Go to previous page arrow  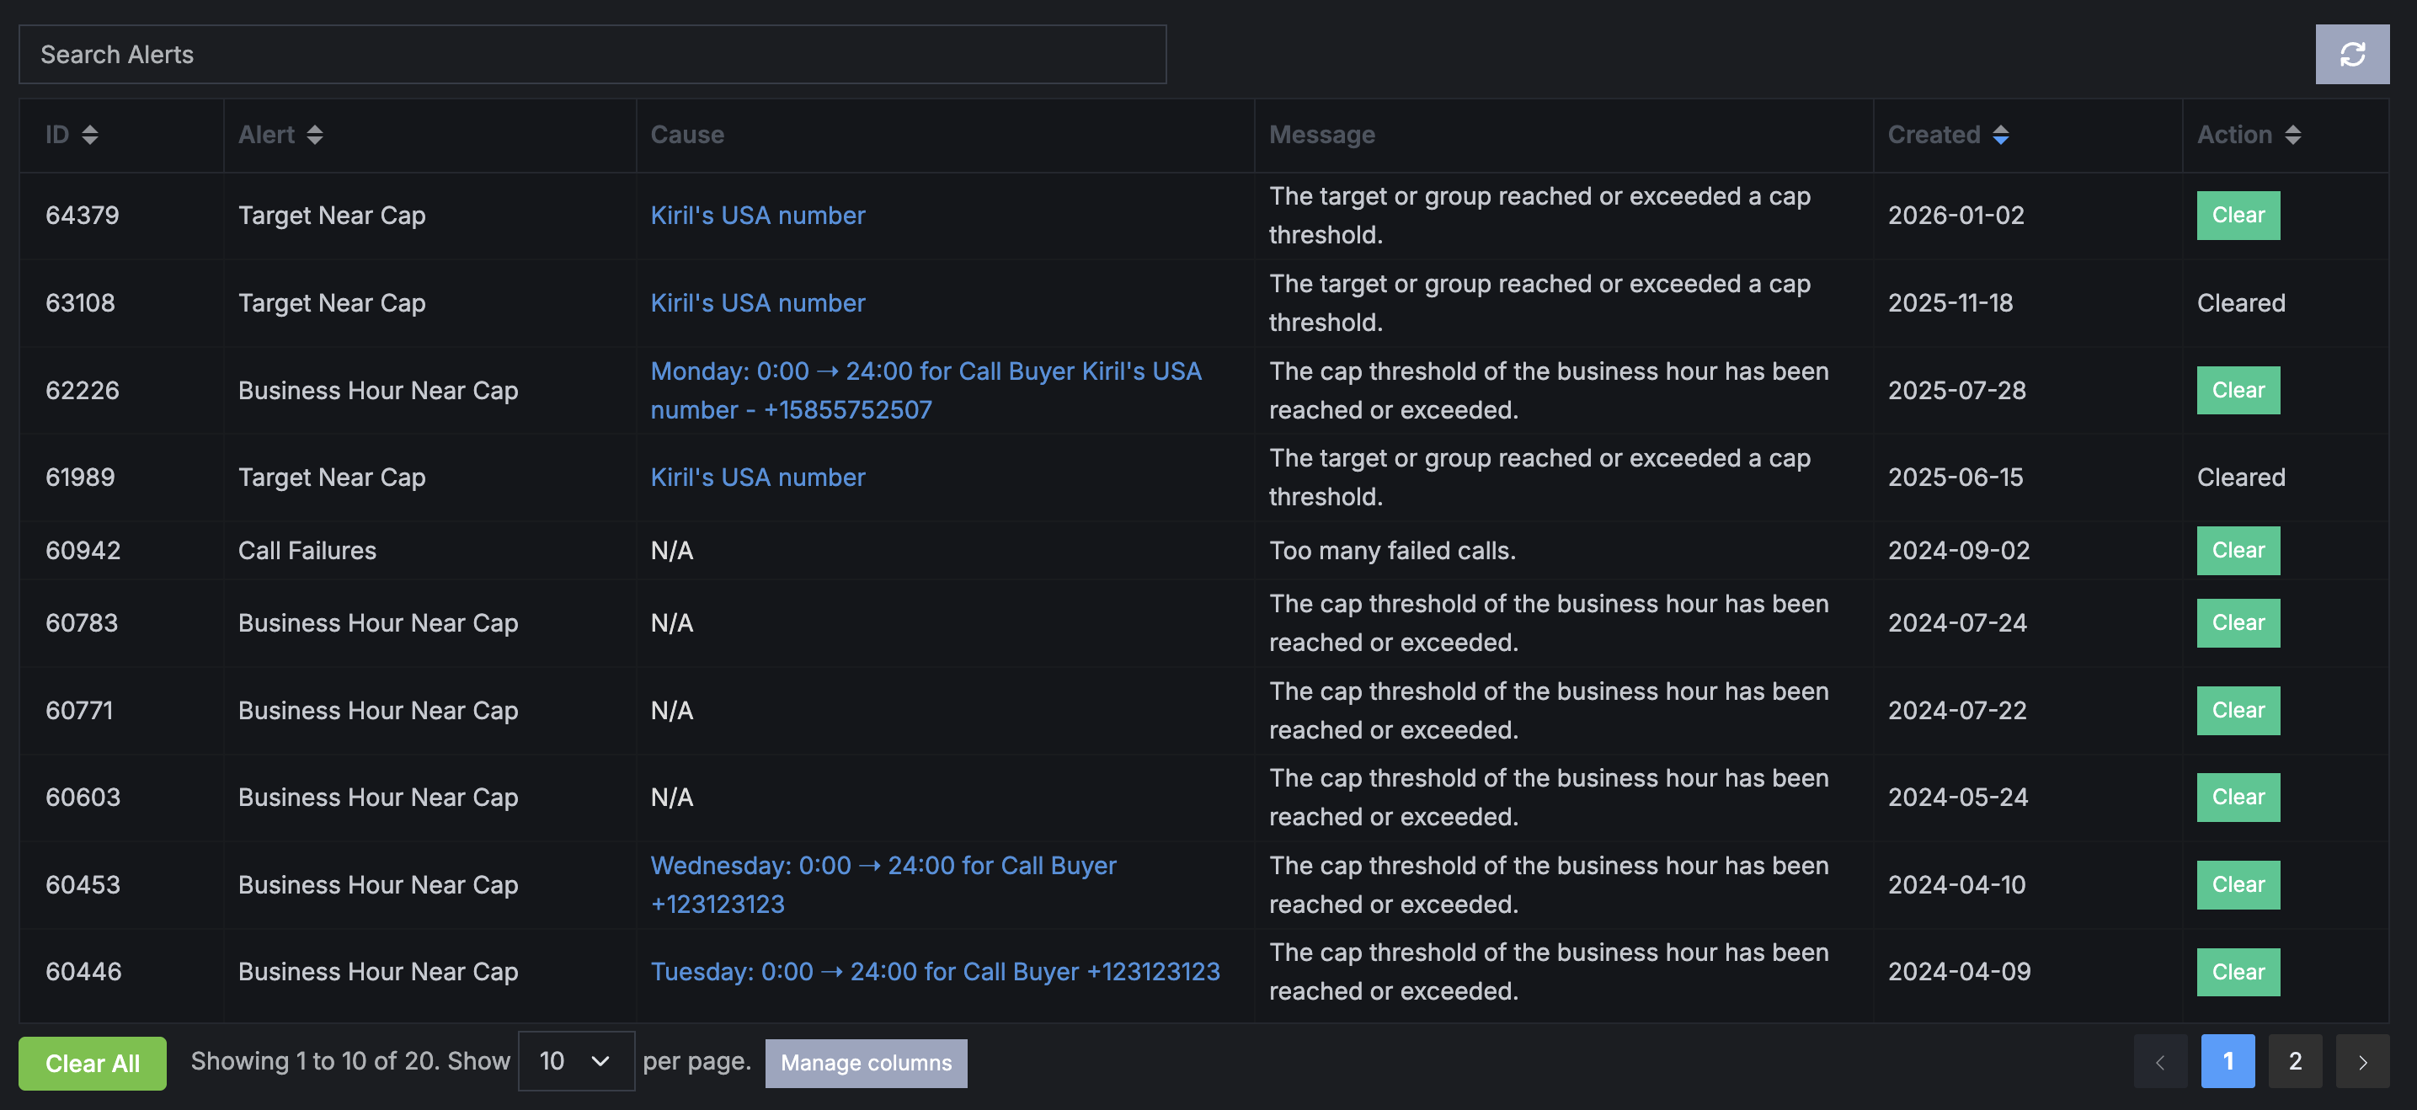point(2160,1061)
